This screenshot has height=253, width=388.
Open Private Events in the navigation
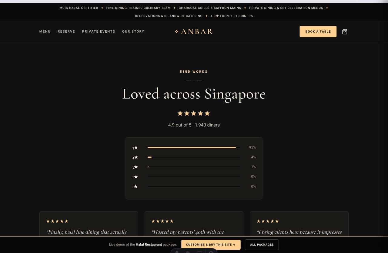pyautogui.click(x=99, y=31)
